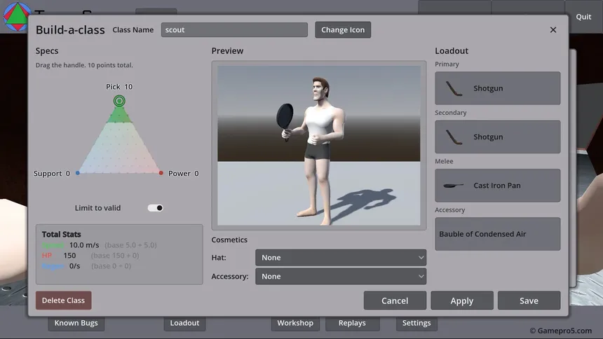Viewport: 603px width, 339px height.
Task: Click the 'Support 0' label
Action: 52,174
